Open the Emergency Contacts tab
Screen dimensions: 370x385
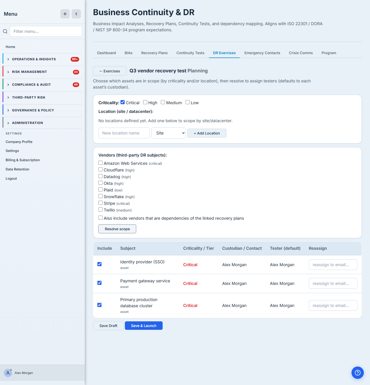(262, 53)
